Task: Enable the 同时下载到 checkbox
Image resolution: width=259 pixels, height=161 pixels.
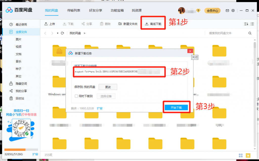Action: pyautogui.click(x=76, y=96)
